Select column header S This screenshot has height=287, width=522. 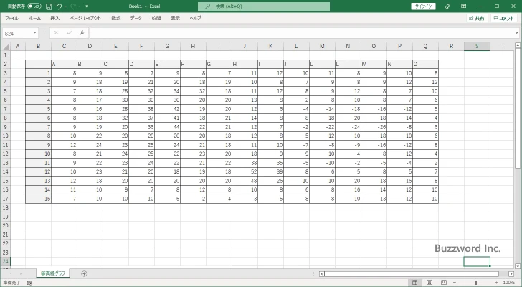coord(477,47)
